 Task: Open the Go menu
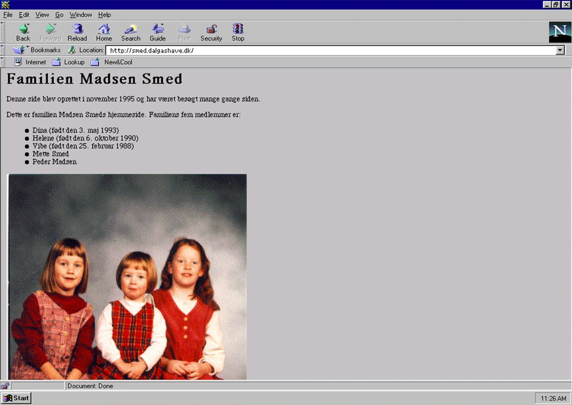coord(59,15)
